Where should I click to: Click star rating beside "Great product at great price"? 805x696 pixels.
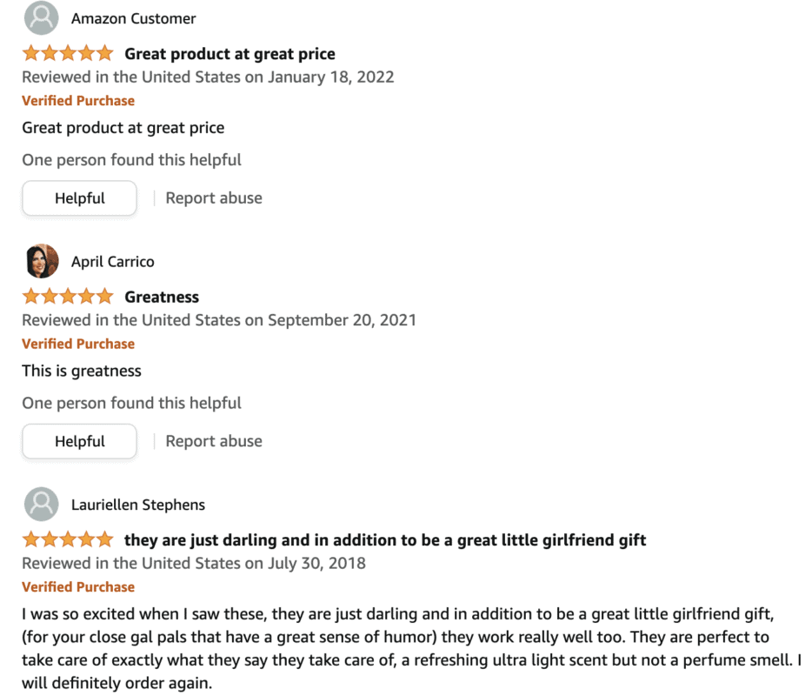[68, 54]
